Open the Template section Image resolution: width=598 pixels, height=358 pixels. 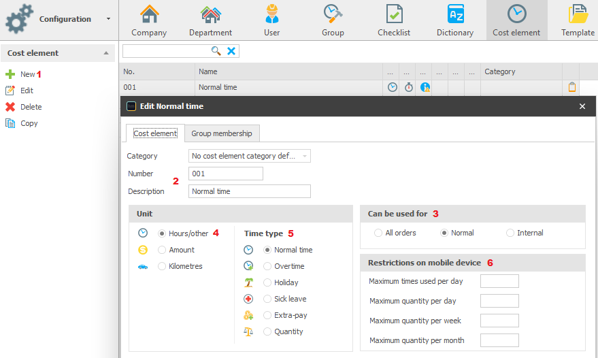point(578,20)
